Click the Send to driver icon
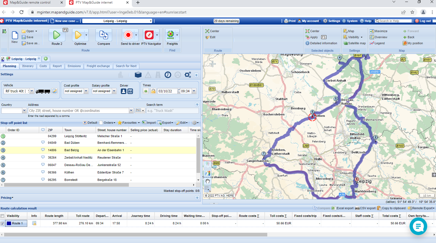 click(128, 35)
